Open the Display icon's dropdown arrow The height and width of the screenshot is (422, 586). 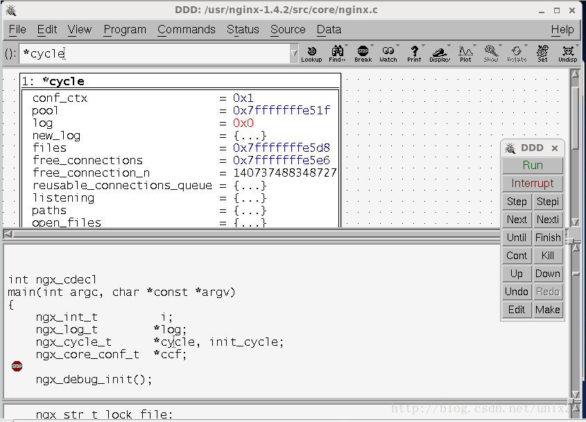click(x=449, y=46)
